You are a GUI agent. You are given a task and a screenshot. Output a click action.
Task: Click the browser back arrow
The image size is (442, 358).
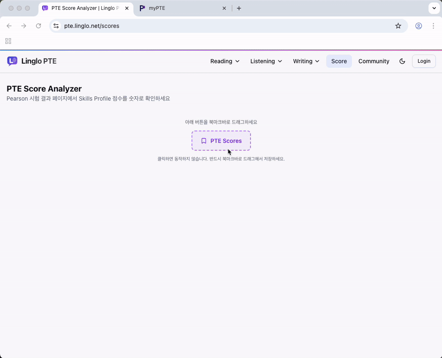[x=9, y=26]
